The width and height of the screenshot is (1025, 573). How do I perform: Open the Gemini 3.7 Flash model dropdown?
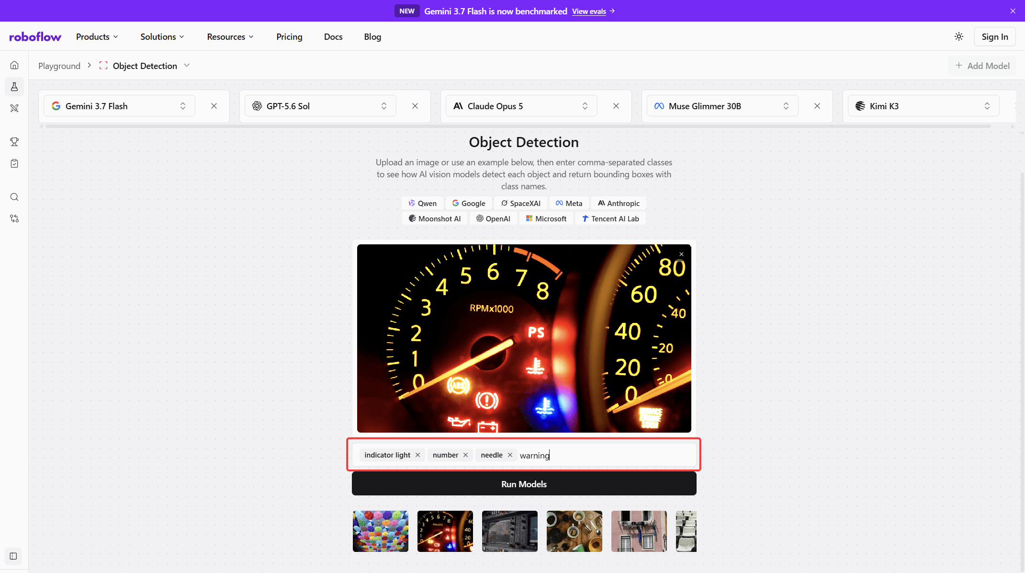pos(119,106)
